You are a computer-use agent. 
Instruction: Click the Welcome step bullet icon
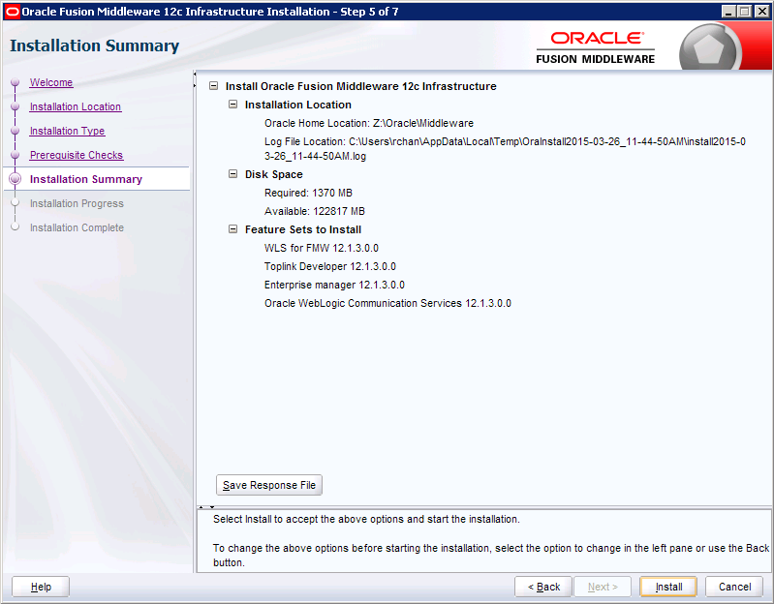[x=15, y=82]
